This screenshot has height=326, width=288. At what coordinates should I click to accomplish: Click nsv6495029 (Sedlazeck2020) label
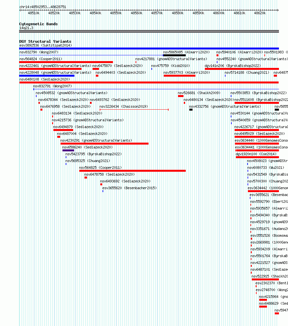[x=260, y=134]
